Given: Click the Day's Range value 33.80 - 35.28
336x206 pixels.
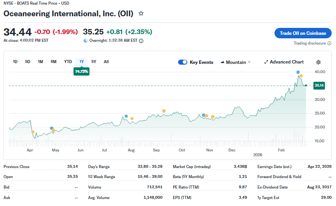Looking at the screenshot, I should coord(150,167).
